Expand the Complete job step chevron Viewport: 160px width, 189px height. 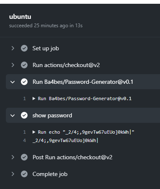coord(13,174)
